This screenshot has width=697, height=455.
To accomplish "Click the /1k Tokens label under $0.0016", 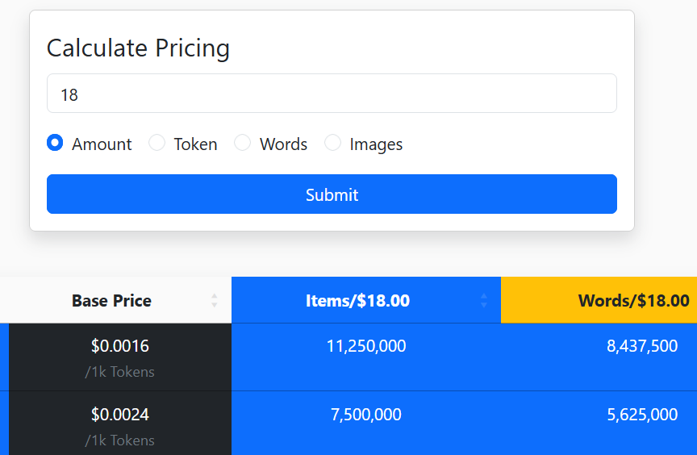I will point(119,372).
